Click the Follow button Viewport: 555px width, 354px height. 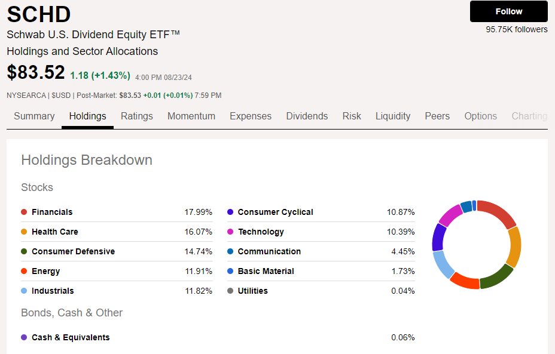[x=508, y=11]
